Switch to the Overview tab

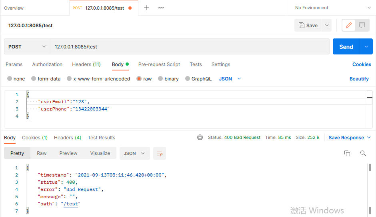click(x=14, y=8)
